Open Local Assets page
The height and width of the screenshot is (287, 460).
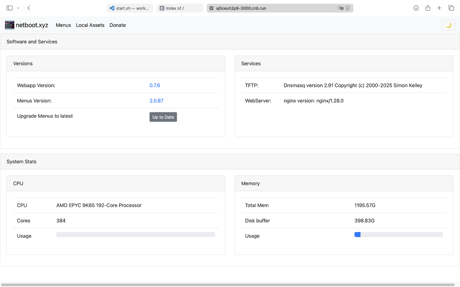click(90, 25)
